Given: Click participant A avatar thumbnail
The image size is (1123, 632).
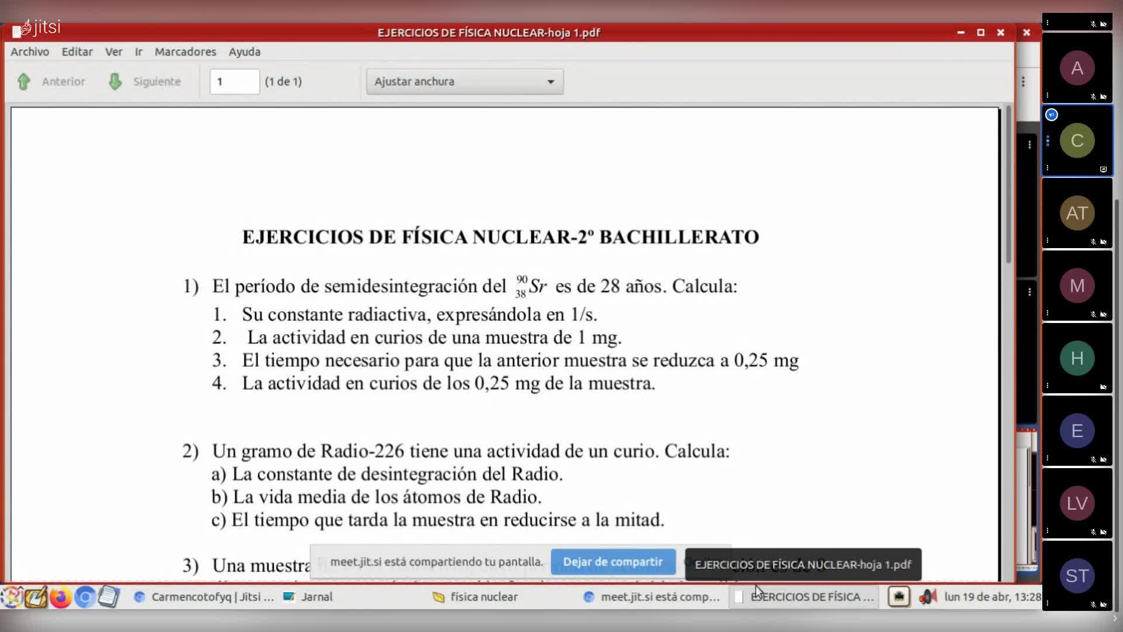Looking at the screenshot, I should [x=1077, y=68].
